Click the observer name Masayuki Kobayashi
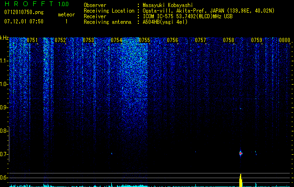 pos(168,5)
